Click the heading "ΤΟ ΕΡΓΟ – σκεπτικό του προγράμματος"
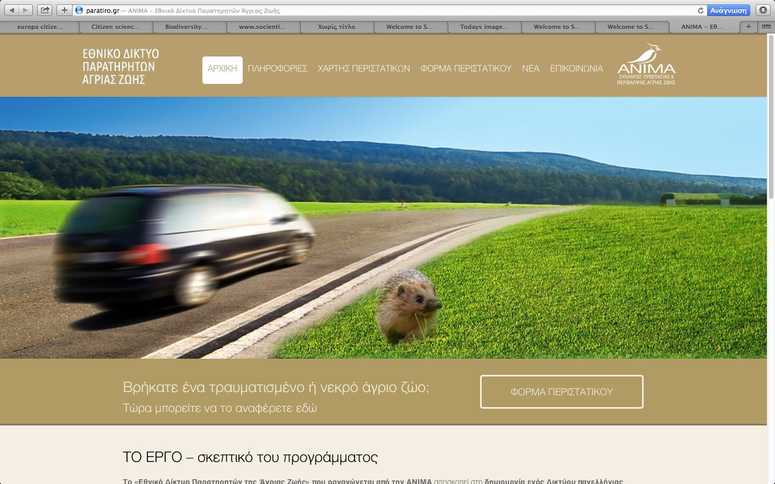The height and width of the screenshot is (484, 775). tap(250, 458)
